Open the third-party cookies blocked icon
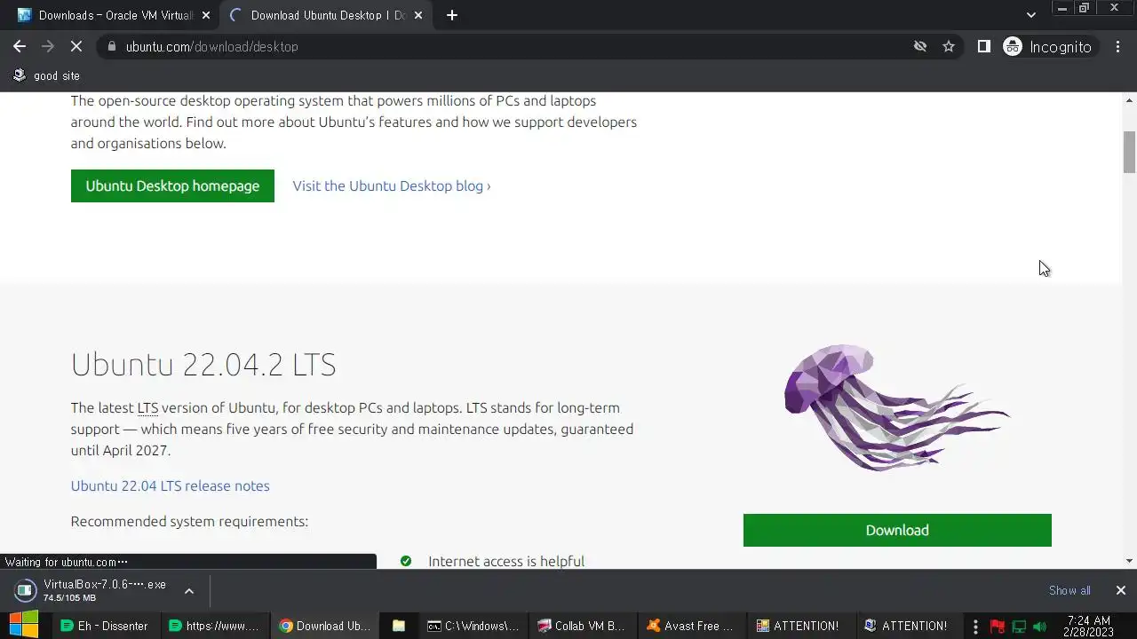This screenshot has height=639, width=1137. [x=920, y=46]
